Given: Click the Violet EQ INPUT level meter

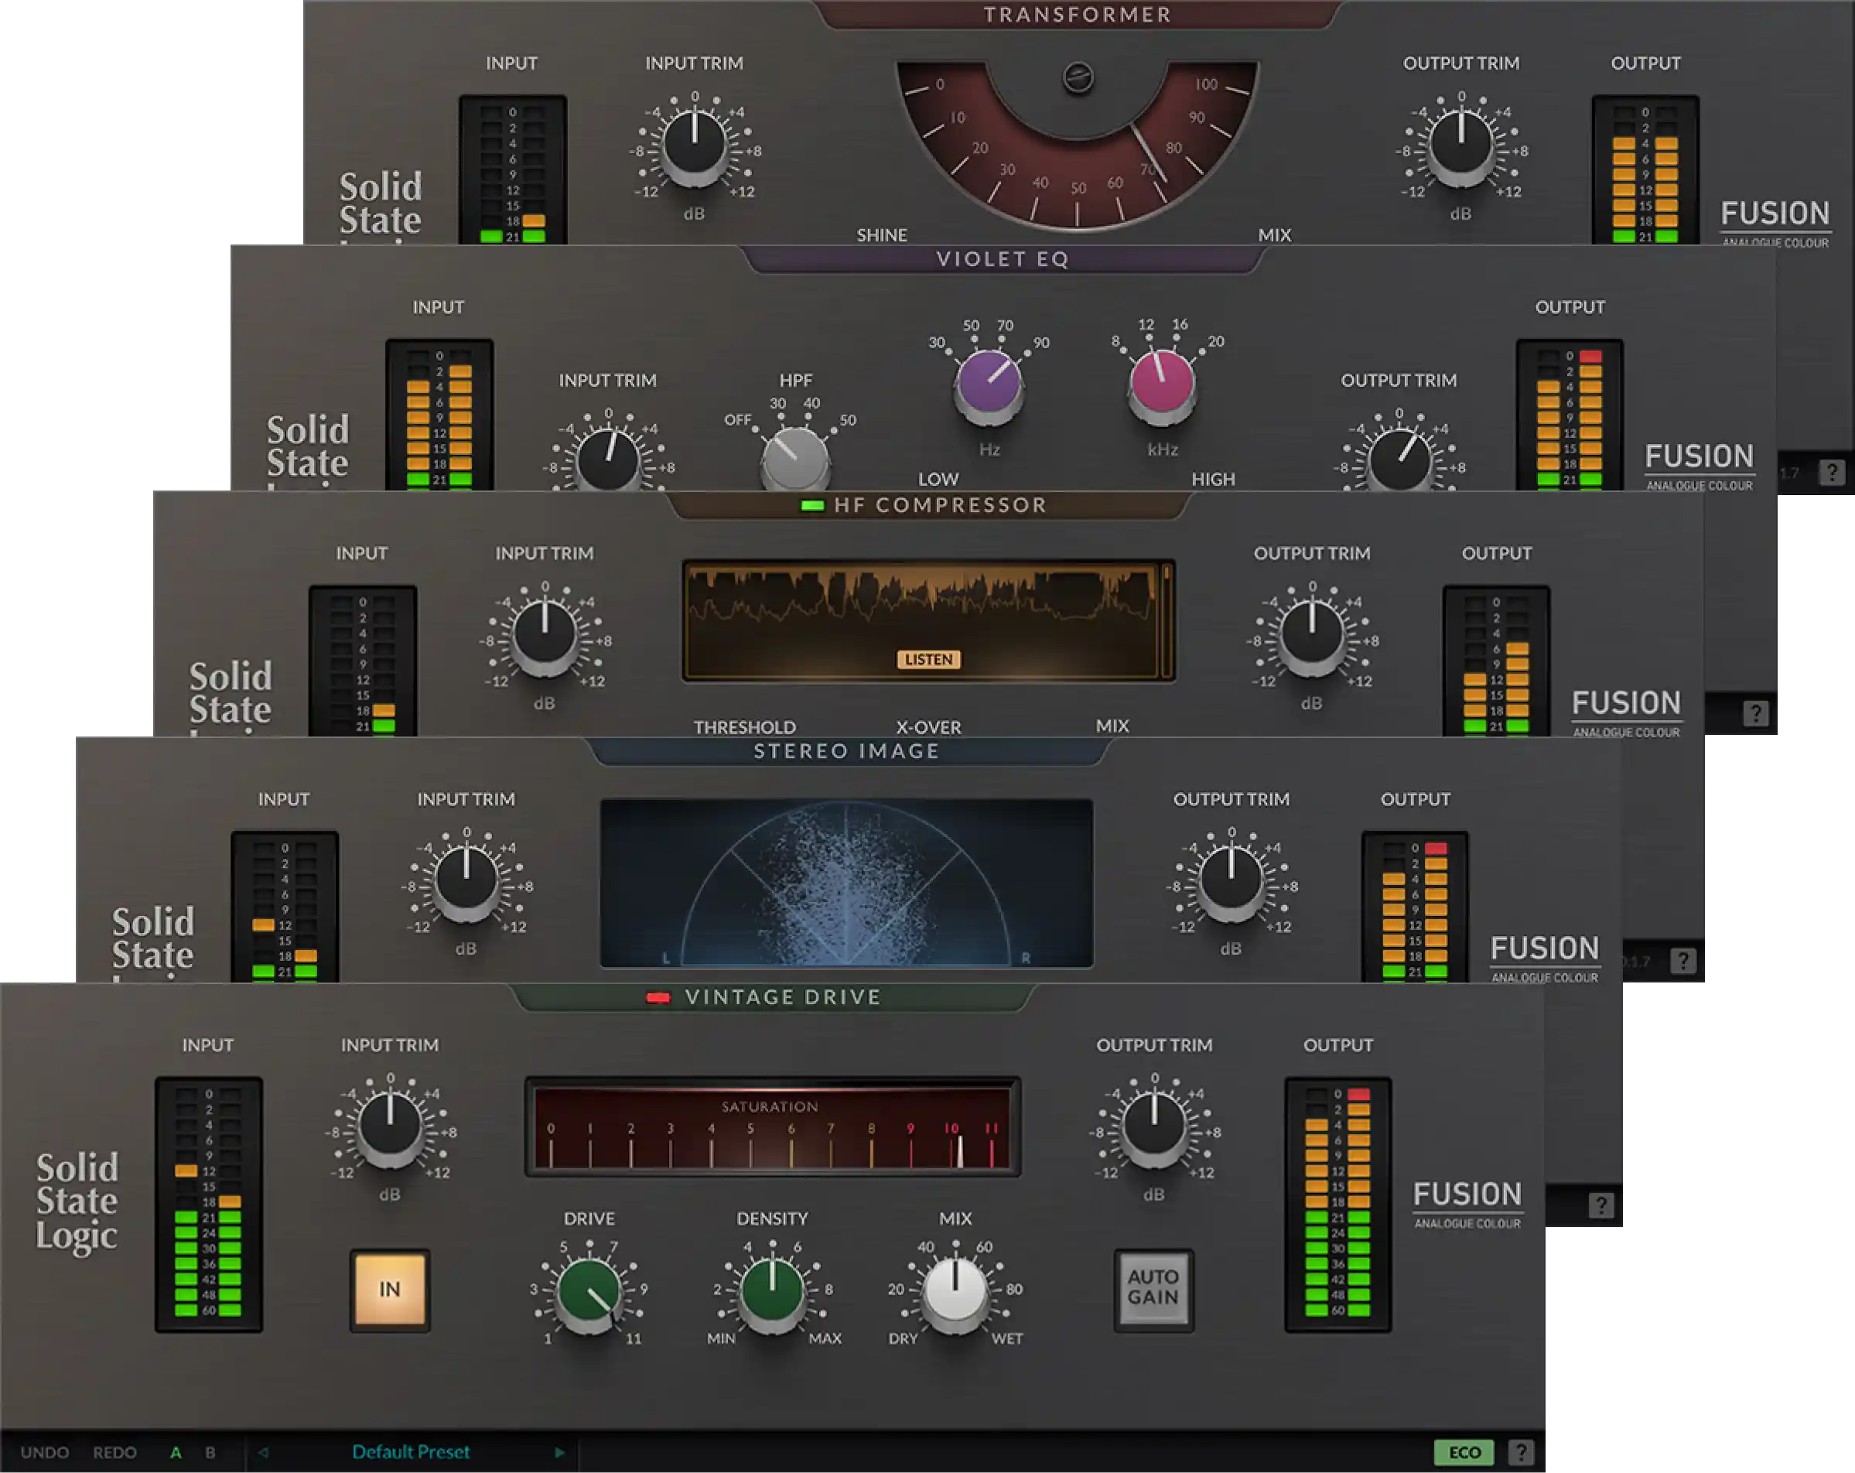Looking at the screenshot, I should tap(439, 415).
